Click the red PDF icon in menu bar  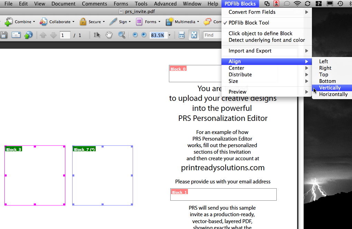276,3
